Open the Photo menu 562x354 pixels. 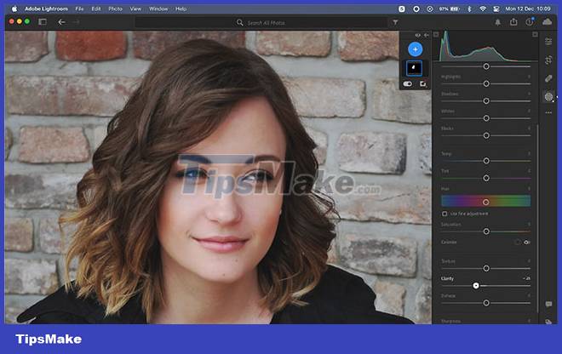click(x=116, y=9)
